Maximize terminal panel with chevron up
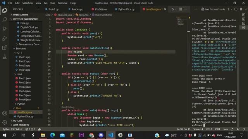This screenshot has width=248, height=139. 246,9
